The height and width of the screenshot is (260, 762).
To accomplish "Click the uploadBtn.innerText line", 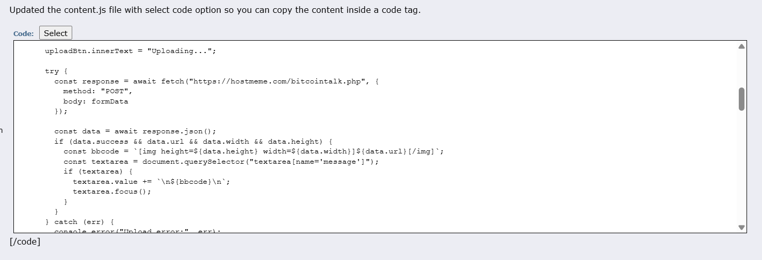I will pos(130,51).
